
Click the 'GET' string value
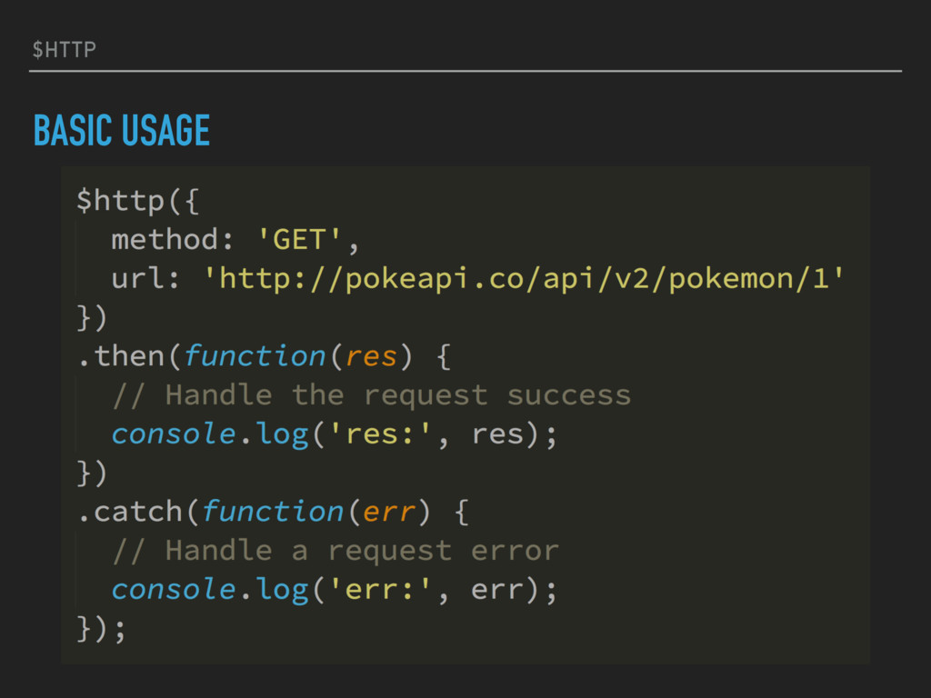[x=298, y=240]
